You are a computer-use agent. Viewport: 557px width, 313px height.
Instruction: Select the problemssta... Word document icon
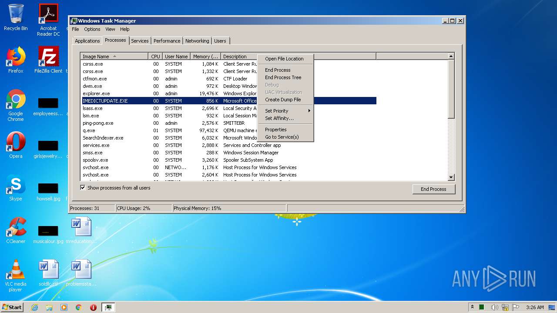point(81,273)
